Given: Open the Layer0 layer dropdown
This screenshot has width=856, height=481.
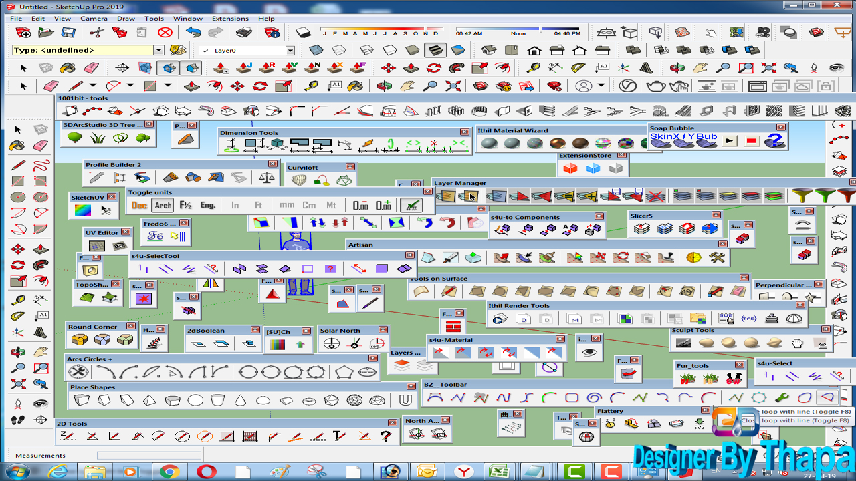Looking at the screenshot, I should click(290, 50).
